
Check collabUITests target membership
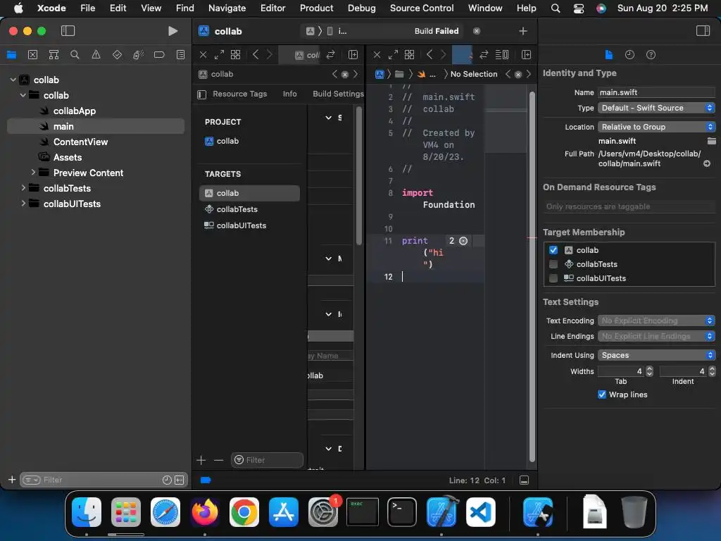click(x=553, y=278)
